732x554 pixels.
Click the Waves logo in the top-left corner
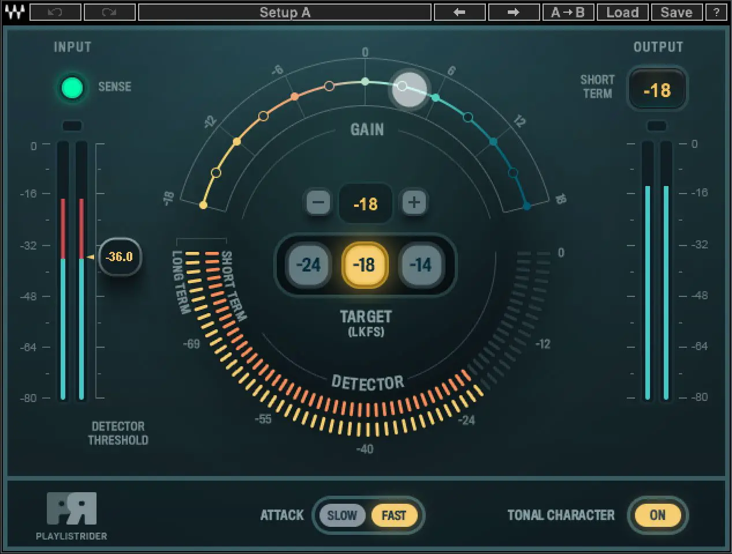16,12
